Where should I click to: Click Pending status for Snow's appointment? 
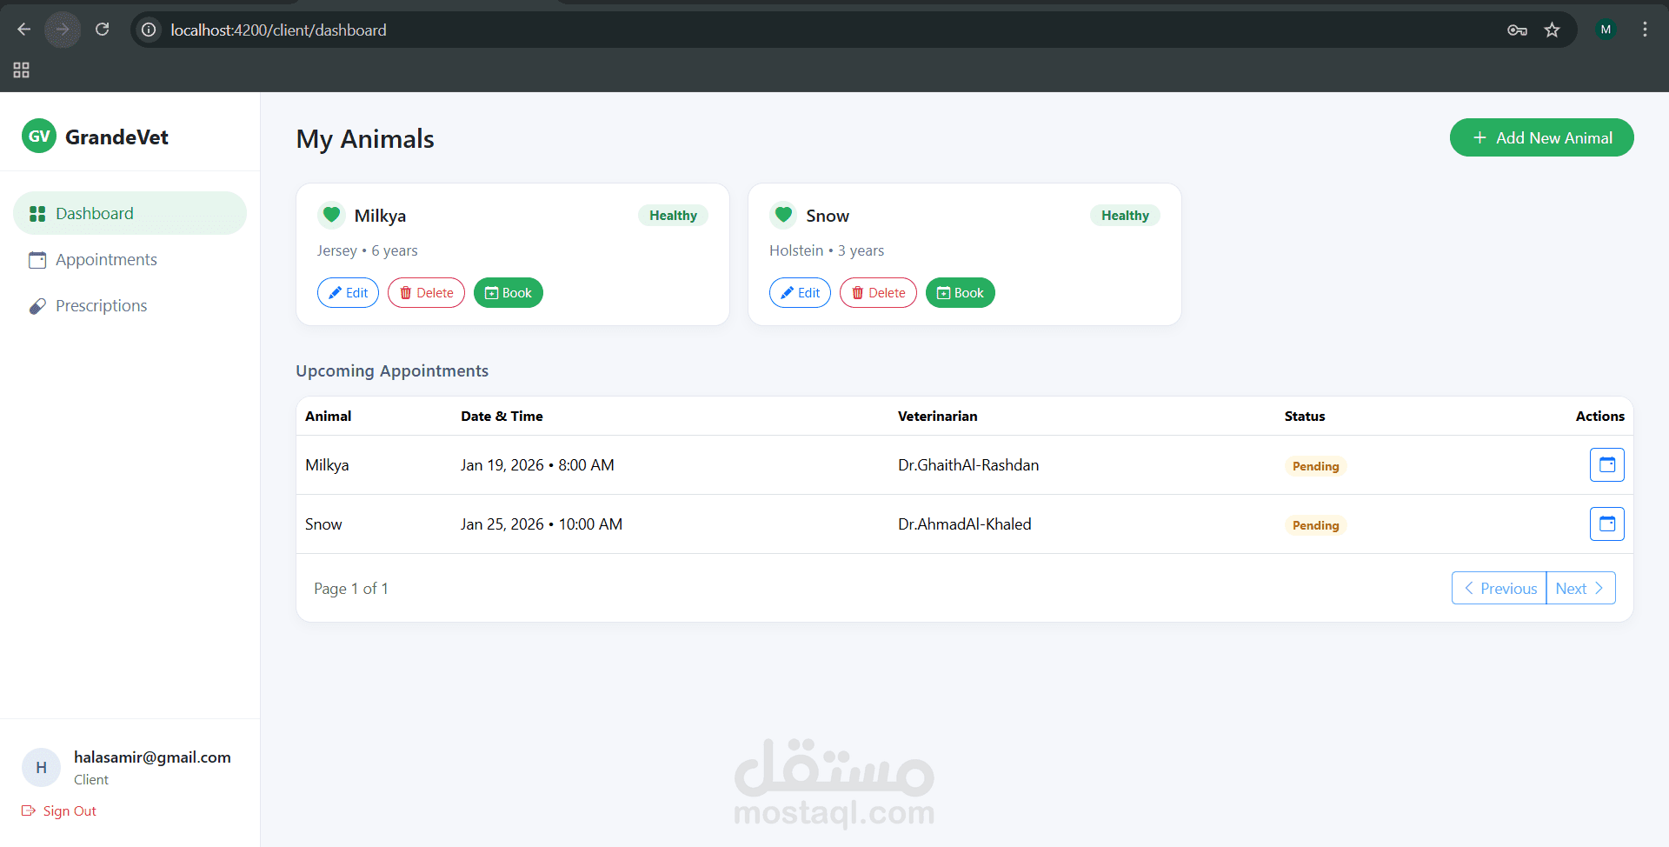(1315, 525)
